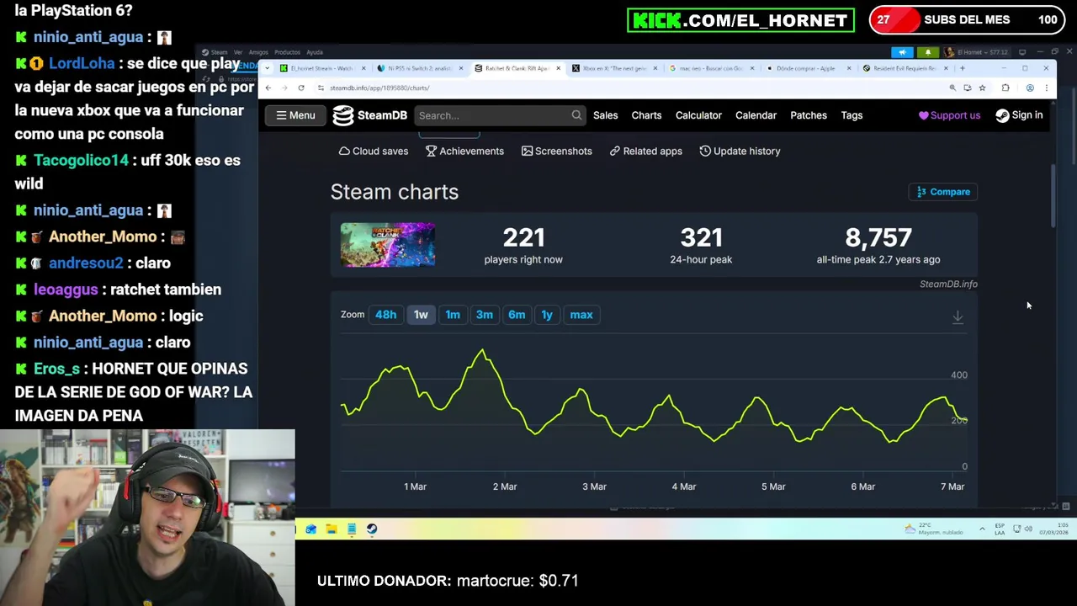
Task: Go to the SteamDB home logo
Action: (369, 115)
